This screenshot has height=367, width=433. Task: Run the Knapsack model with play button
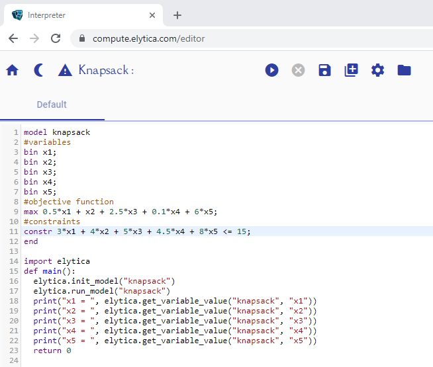pyautogui.click(x=271, y=70)
